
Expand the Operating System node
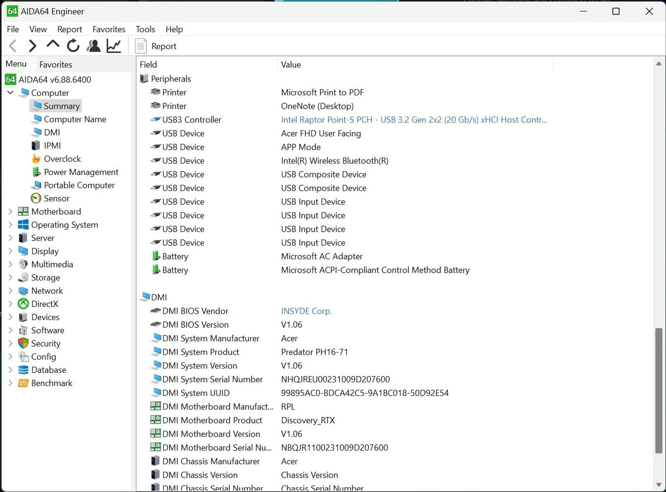10,225
